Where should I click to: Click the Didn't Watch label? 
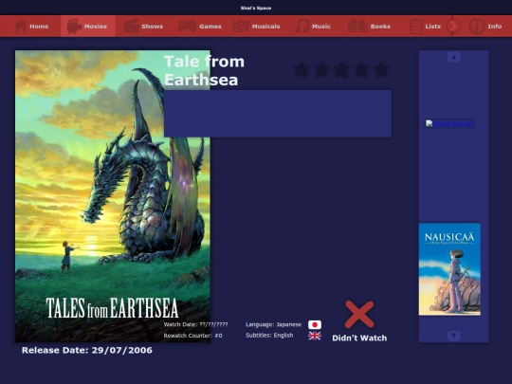coord(359,338)
